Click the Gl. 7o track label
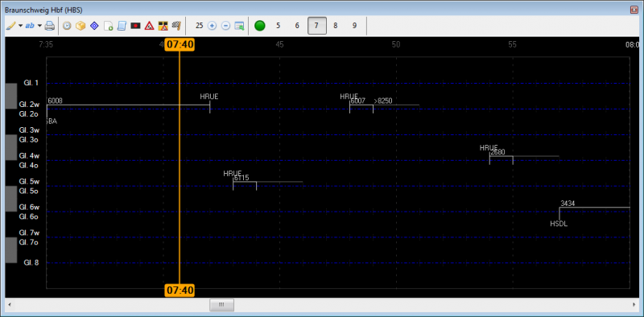Image resolution: width=644 pixels, height=317 pixels. point(29,242)
